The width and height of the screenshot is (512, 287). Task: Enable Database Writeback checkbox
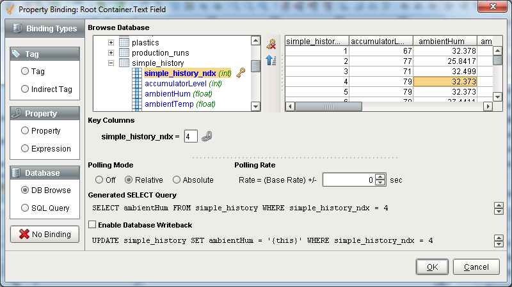coord(92,225)
